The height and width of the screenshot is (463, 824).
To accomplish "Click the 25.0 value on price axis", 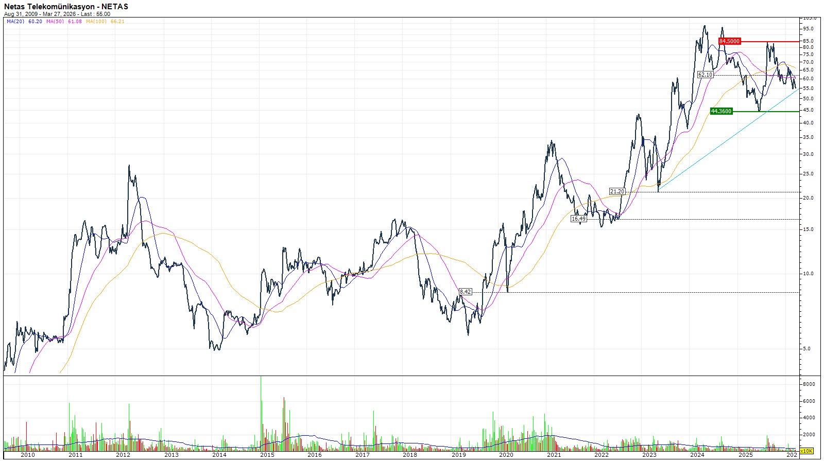I will pyautogui.click(x=808, y=174).
